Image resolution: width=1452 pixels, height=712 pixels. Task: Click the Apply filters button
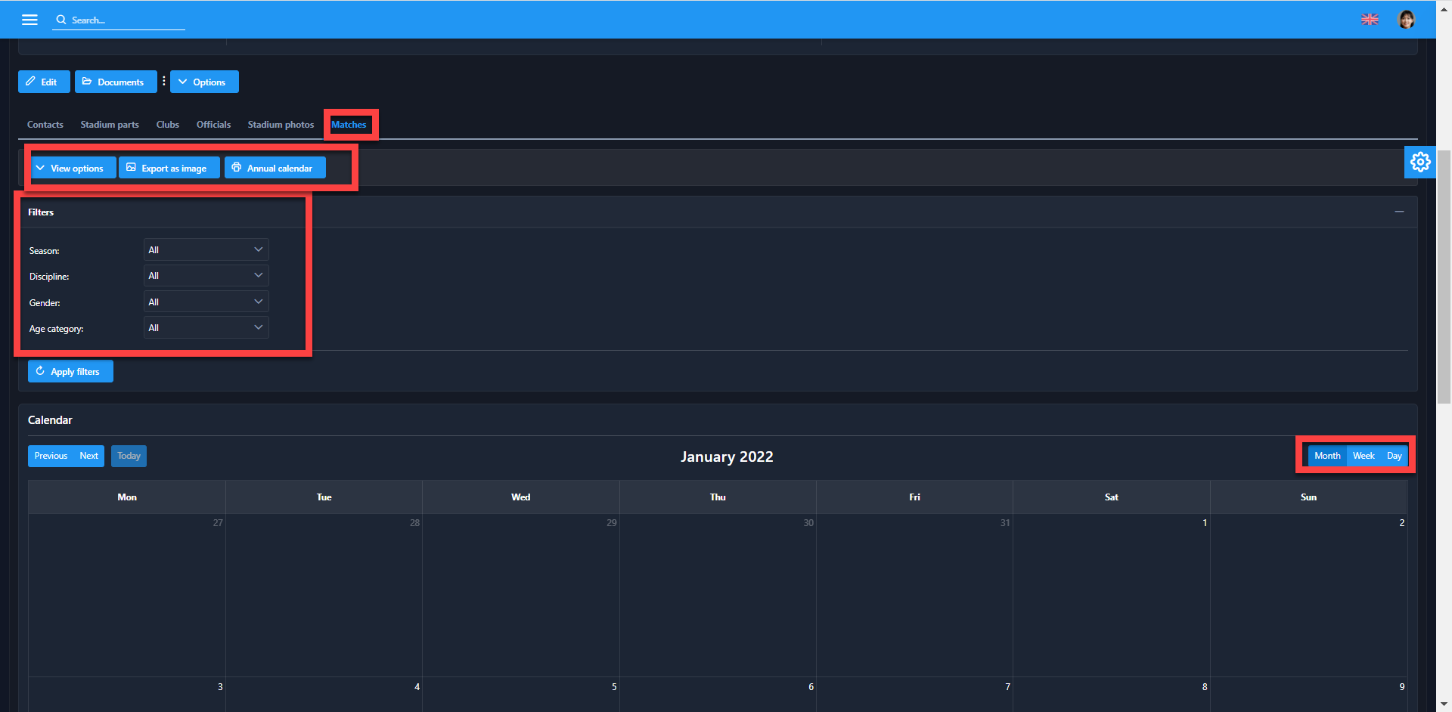[x=70, y=371]
